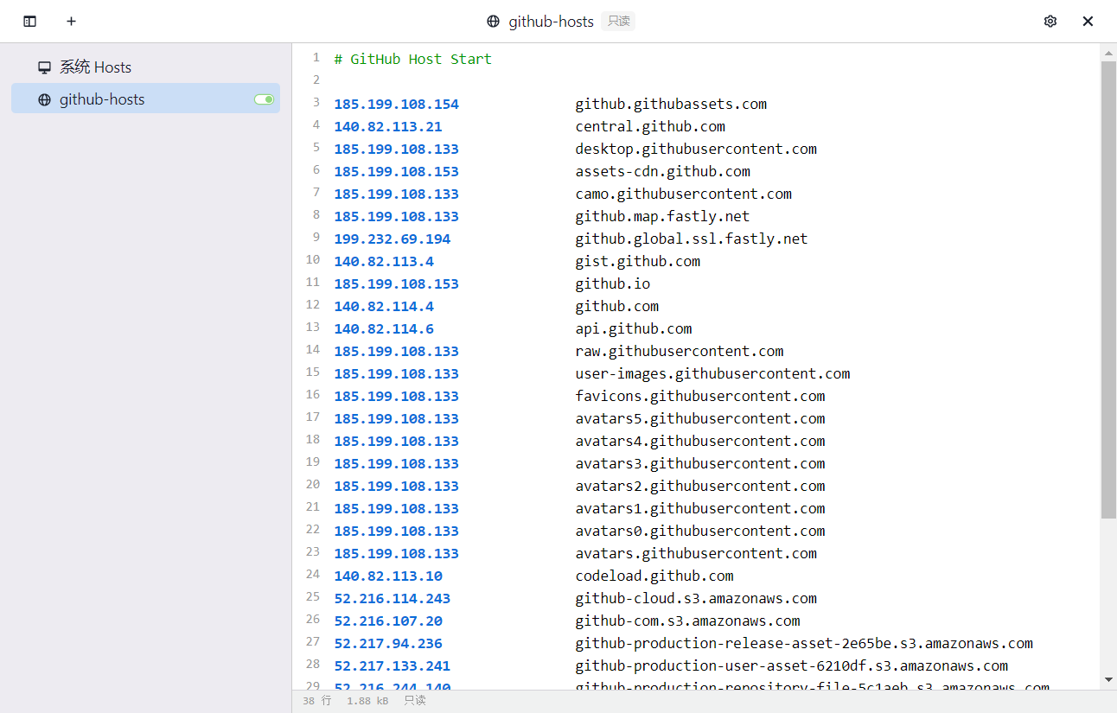The width and height of the screenshot is (1117, 713).
Task: Click github-production-user-asset-6210df hostname
Action: 792,665
